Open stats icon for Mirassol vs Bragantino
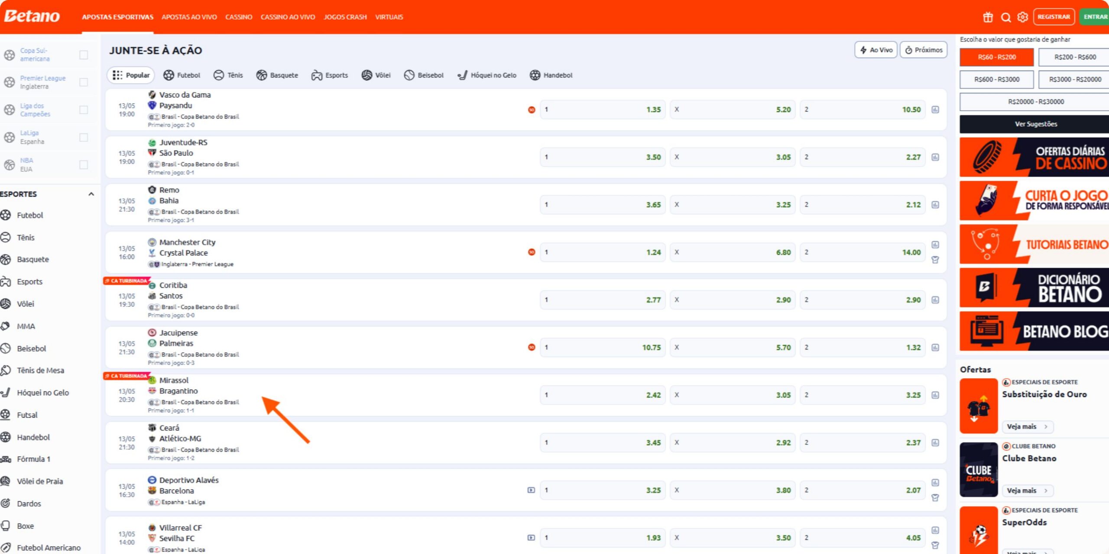The height and width of the screenshot is (554, 1109). (935, 395)
